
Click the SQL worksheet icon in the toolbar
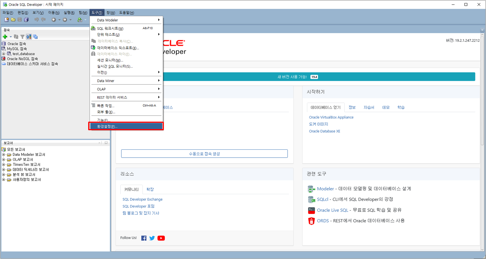pyautogui.click(x=80, y=20)
